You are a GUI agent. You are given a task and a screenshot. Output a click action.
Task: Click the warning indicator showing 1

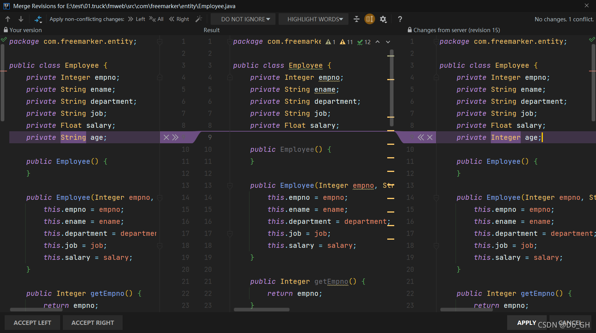pyautogui.click(x=331, y=42)
